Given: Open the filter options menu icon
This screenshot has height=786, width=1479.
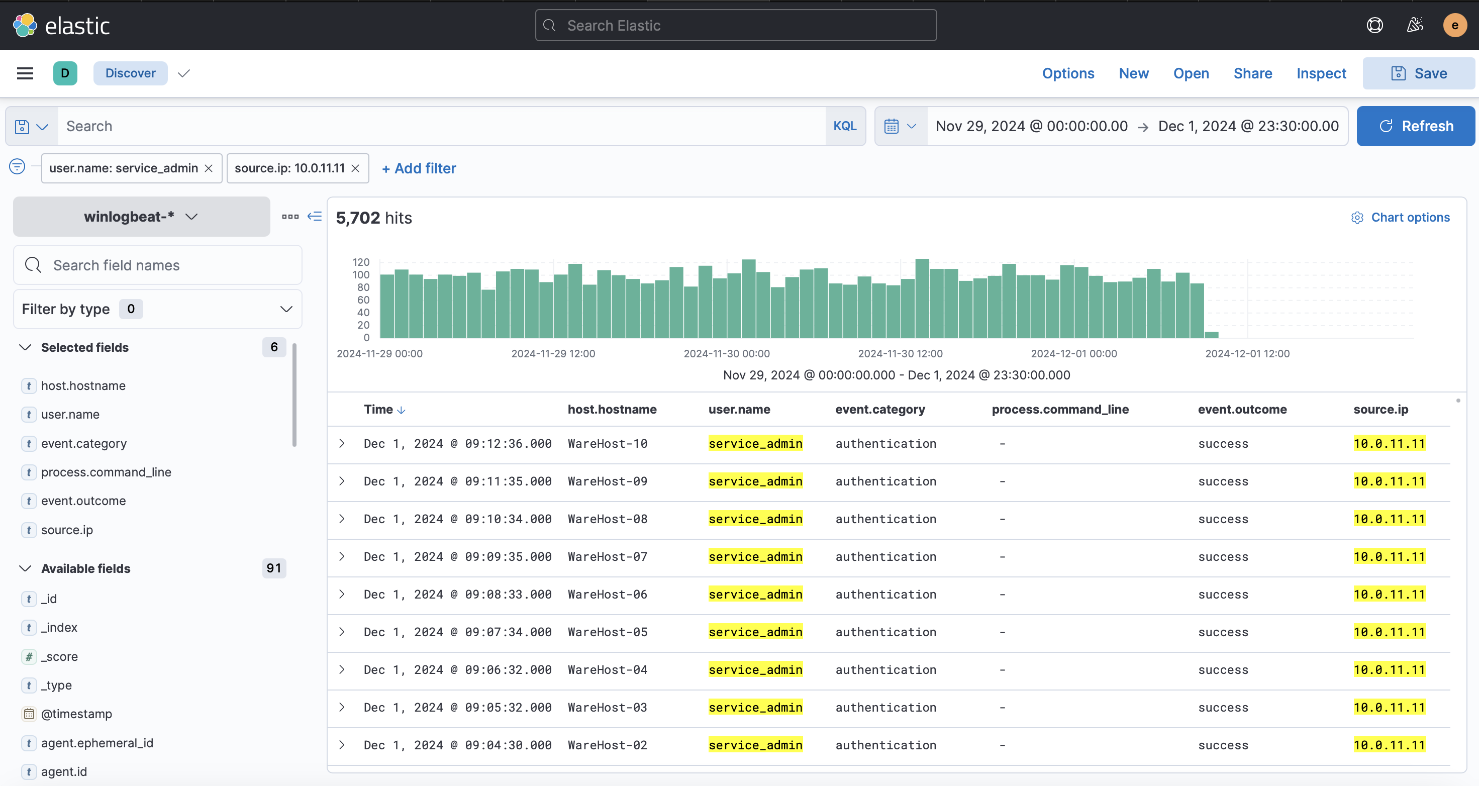Looking at the screenshot, I should click(x=17, y=167).
